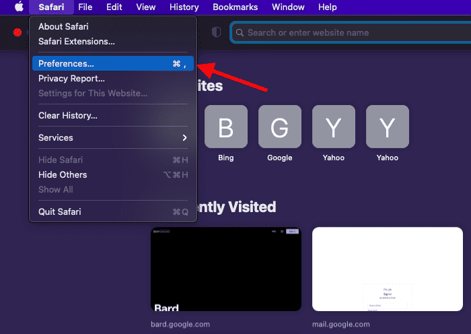The height and width of the screenshot is (334, 471).
Task: Choose About Safari
Action: click(63, 27)
